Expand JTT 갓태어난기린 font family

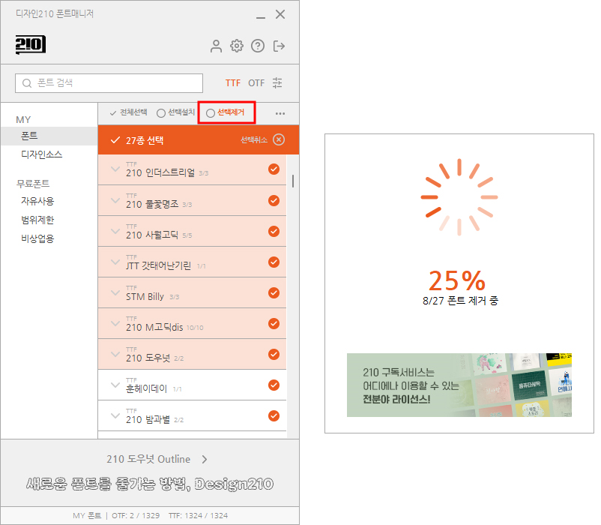[x=115, y=262]
